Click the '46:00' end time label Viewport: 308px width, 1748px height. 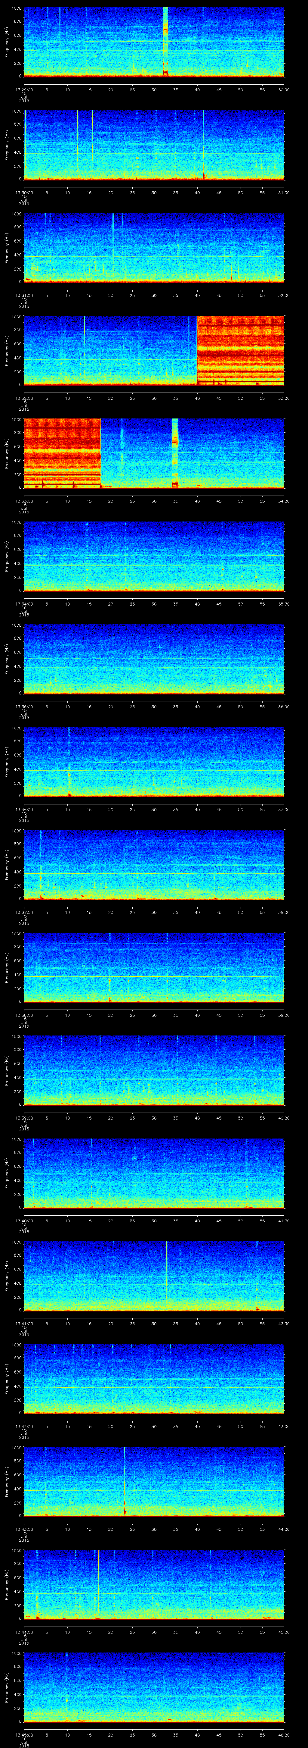284,1734
